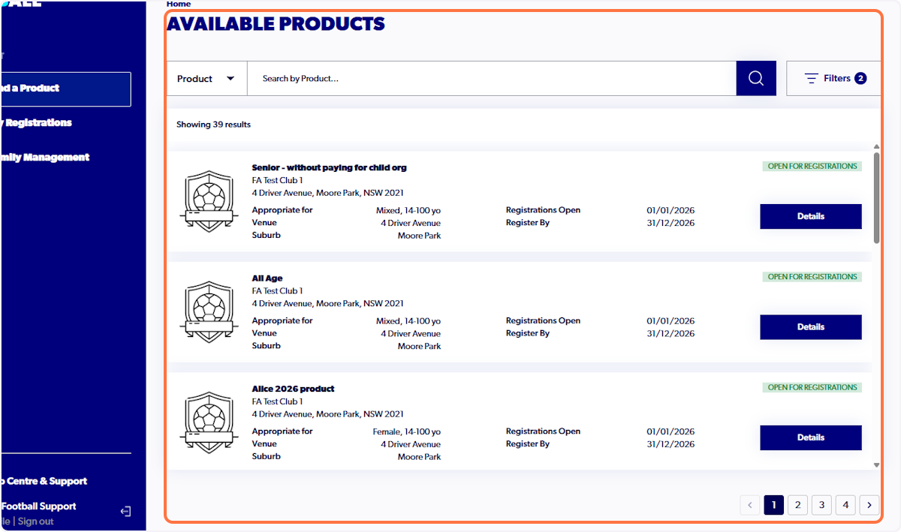Go to results page 4

point(845,505)
